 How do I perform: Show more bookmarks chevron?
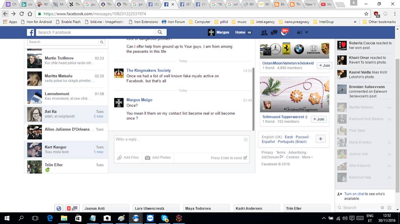coord(355,22)
